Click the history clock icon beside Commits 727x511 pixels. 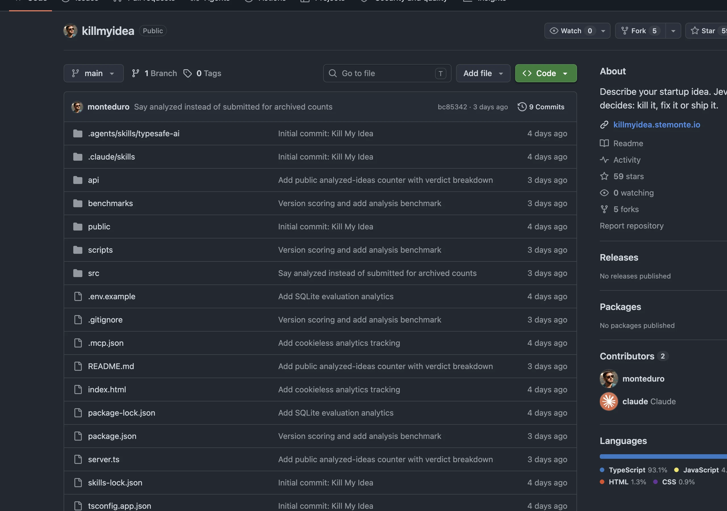coord(522,107)
